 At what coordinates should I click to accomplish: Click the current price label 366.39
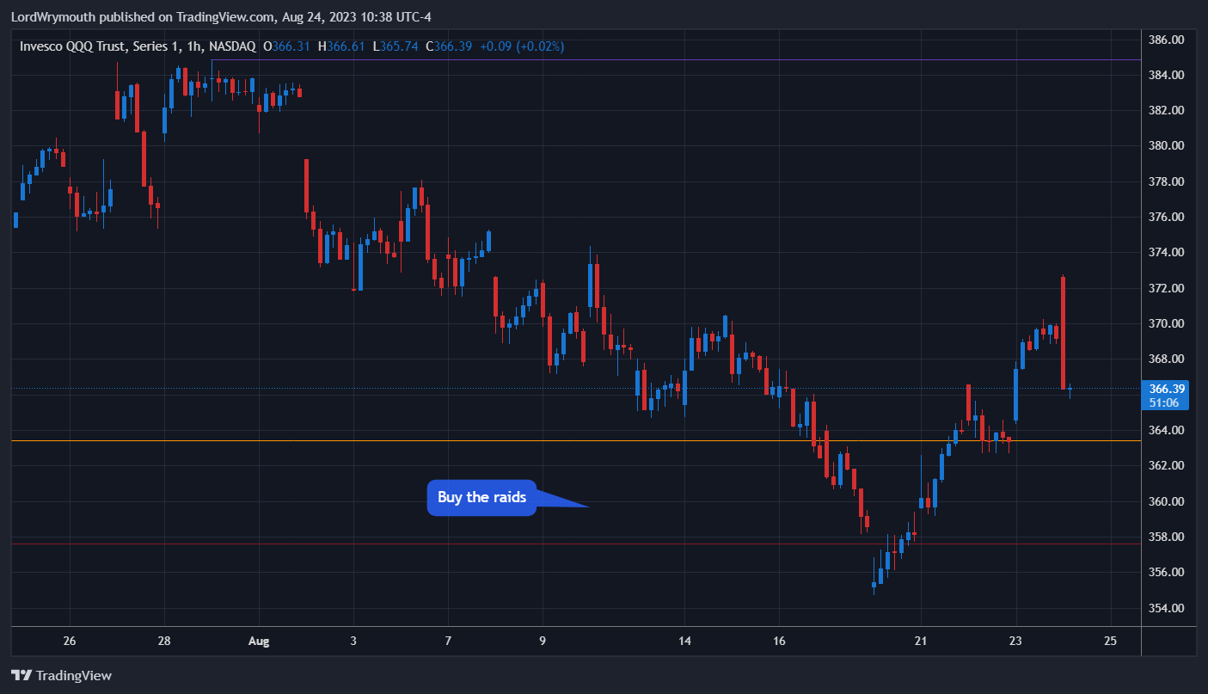tap(1168, 388)
